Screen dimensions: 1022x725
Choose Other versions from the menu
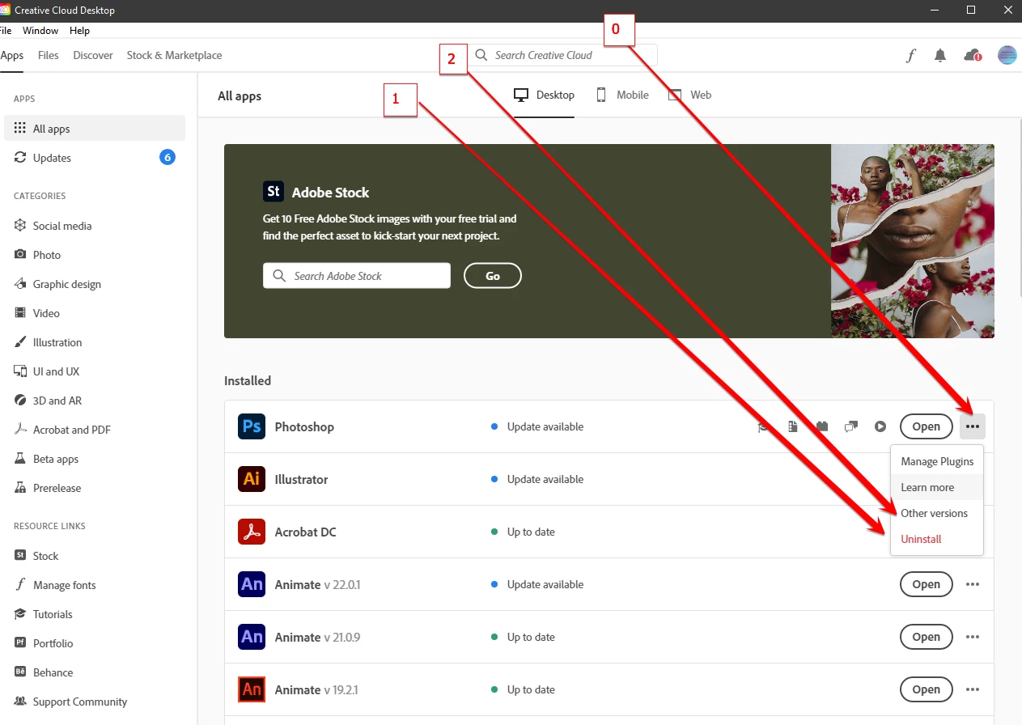click(x=937, y=513)
